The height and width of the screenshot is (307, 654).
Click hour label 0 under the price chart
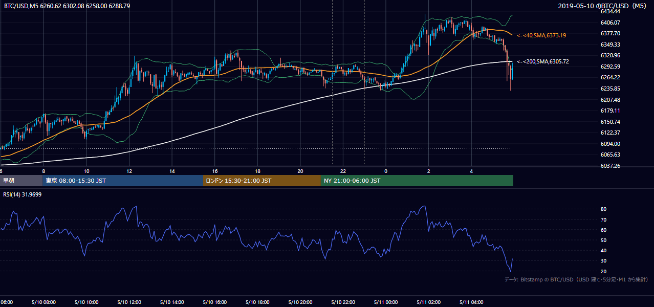[386, 171]
